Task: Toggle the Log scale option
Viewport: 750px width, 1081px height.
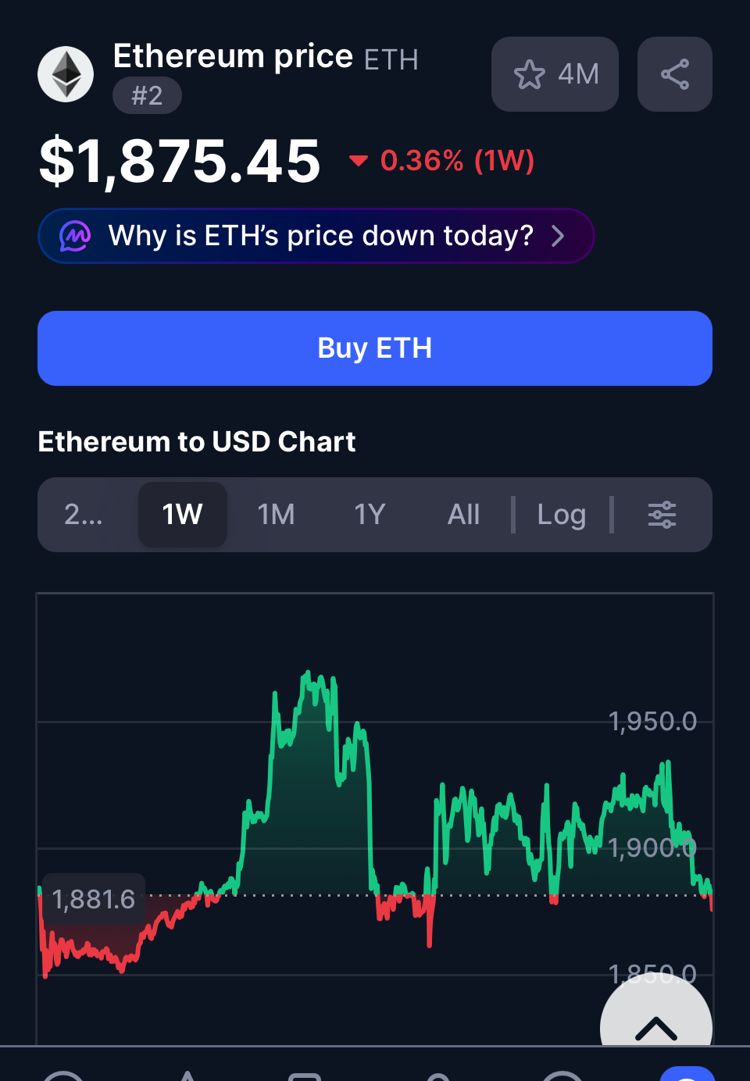Action: 562,515
